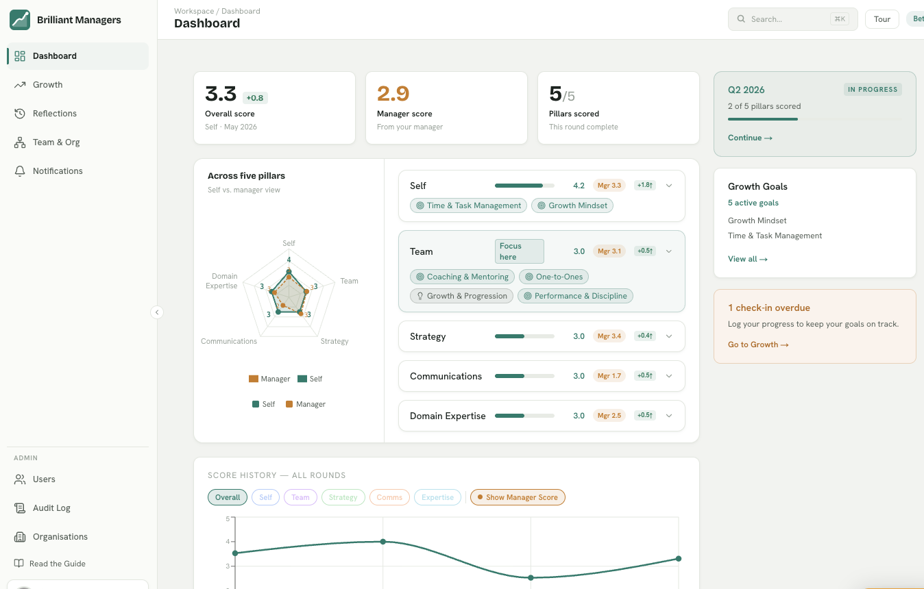
Task: Toggle the Comms series chip
Action: click(389, 497)
